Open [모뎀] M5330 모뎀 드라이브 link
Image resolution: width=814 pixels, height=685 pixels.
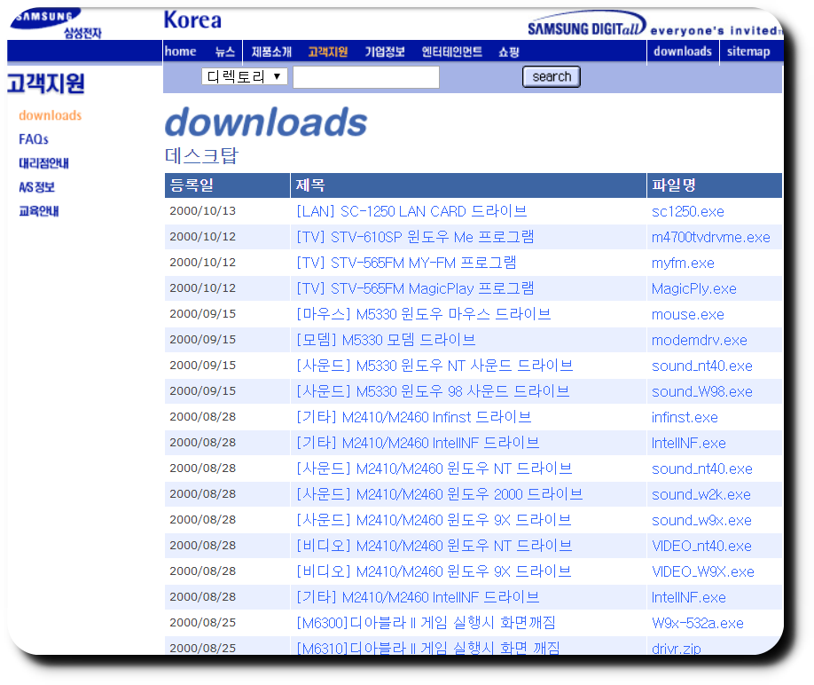point(387,340)
